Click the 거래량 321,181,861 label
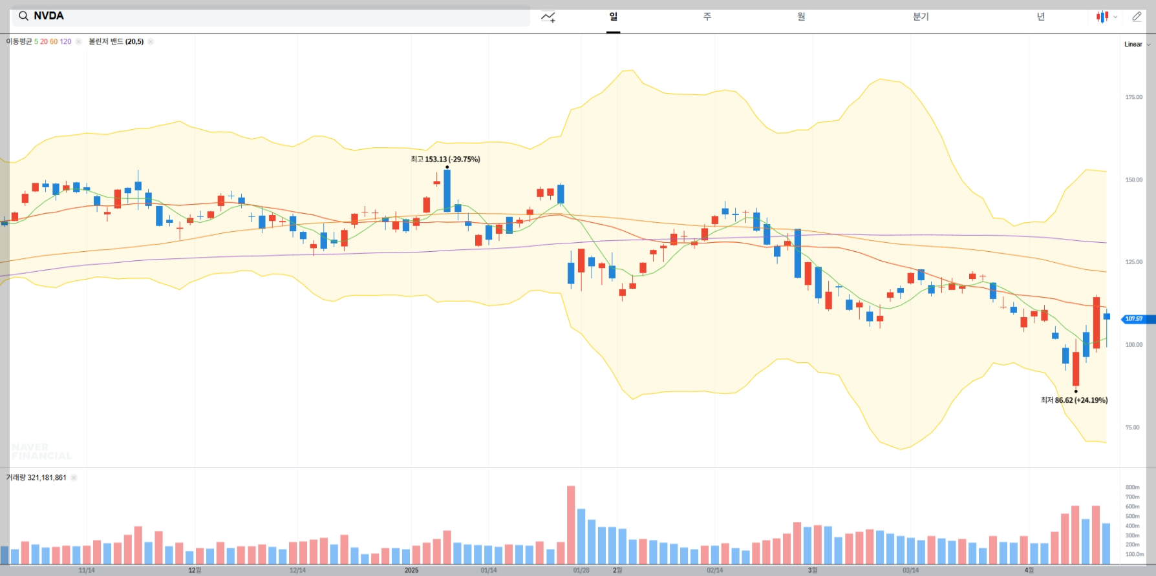The width and height of the screenshot is (1156, 576). (36, 478)
